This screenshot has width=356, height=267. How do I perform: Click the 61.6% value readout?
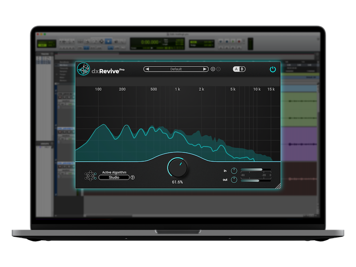tap(178, 182)
